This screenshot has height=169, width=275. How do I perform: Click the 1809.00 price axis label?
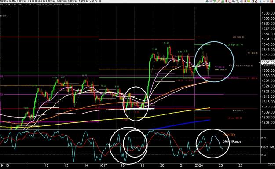(x=268, y=112)
